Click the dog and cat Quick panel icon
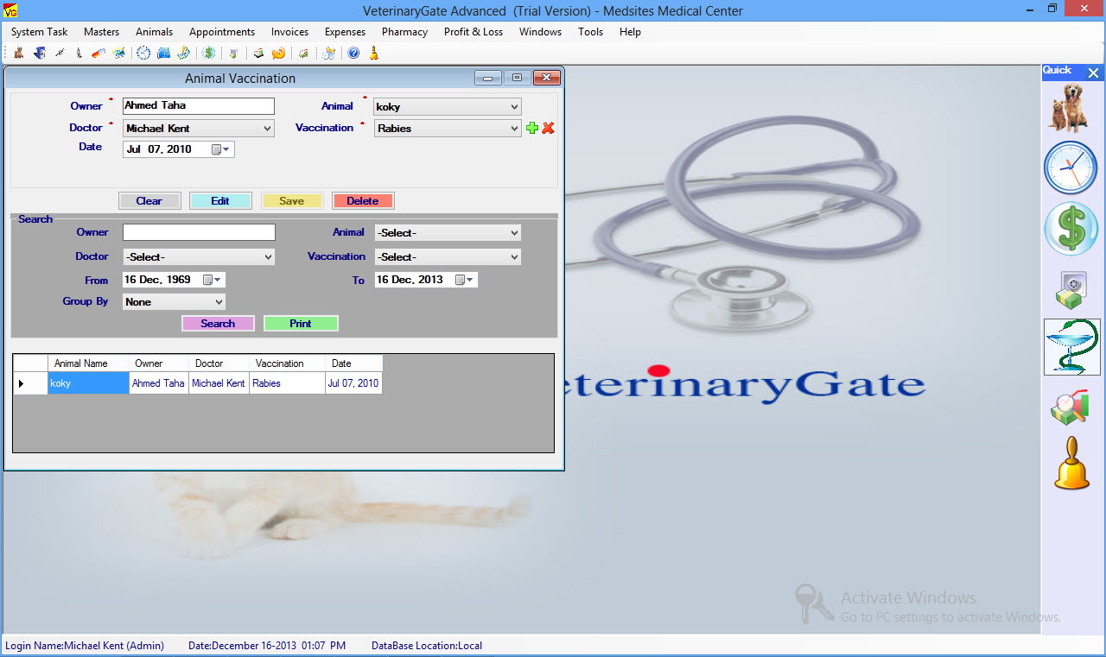Image resolution: width=1106 pixels, height=657 pixels. click(1071, 108)
